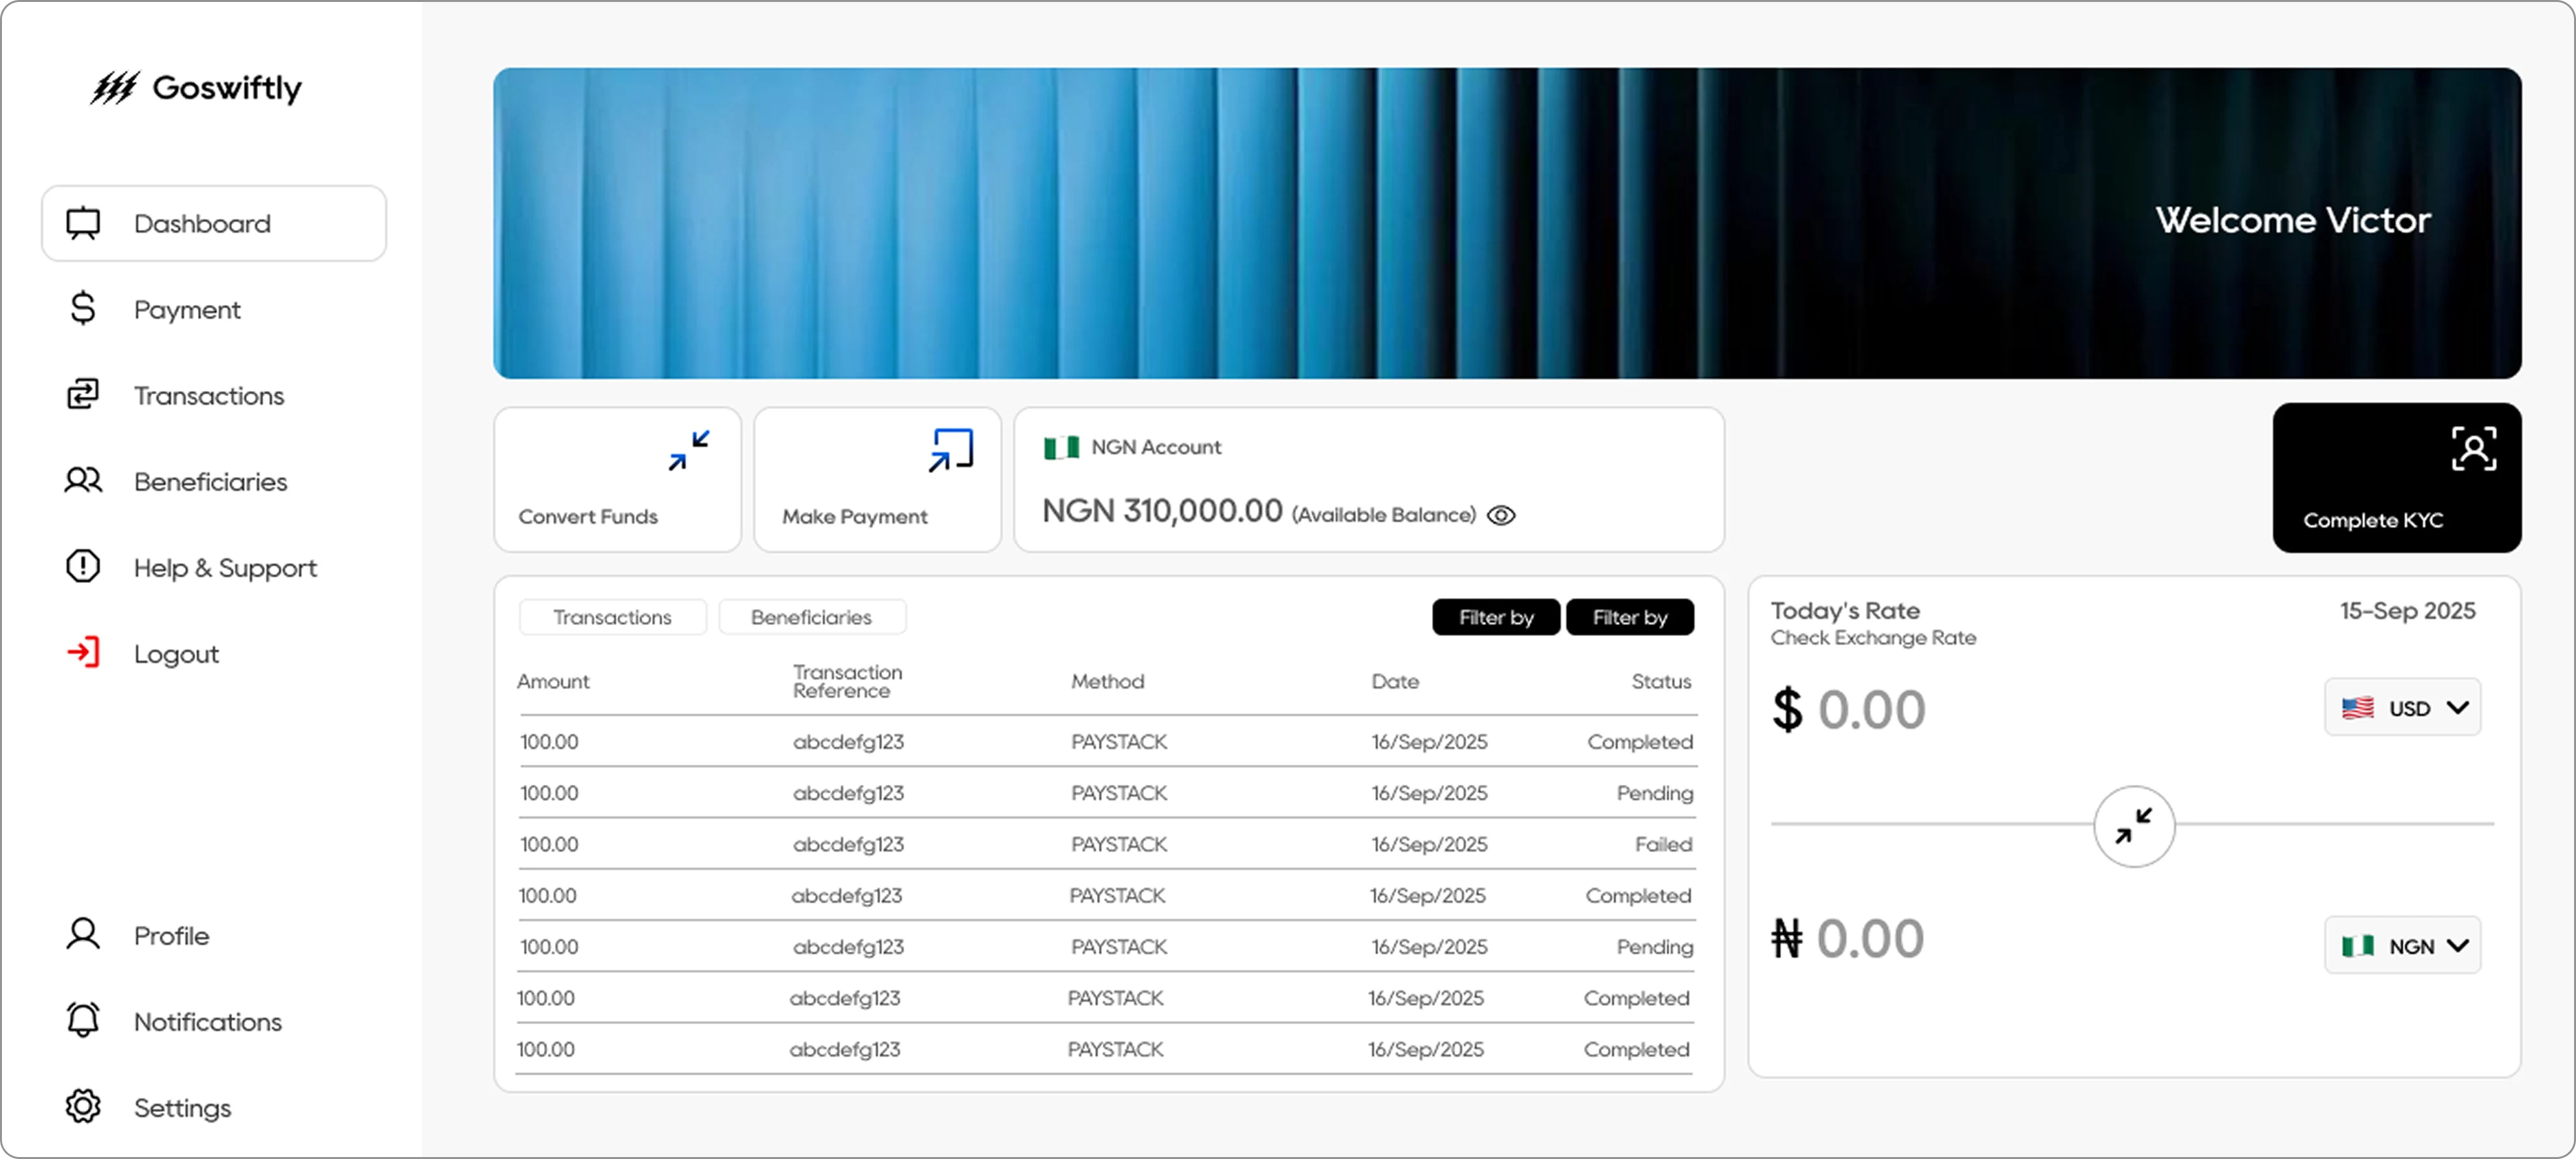Select the Transactions tab
The height and width of the screenshot is (1159, 2576).
pos(612,617)
